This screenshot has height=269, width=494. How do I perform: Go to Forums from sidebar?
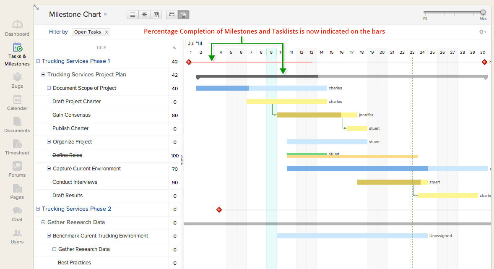(x=17, y=169)
